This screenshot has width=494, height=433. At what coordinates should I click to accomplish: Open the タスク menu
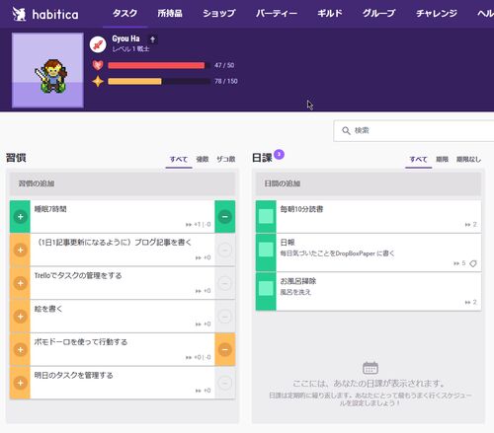pyautogui.click(x=124, y=14)
